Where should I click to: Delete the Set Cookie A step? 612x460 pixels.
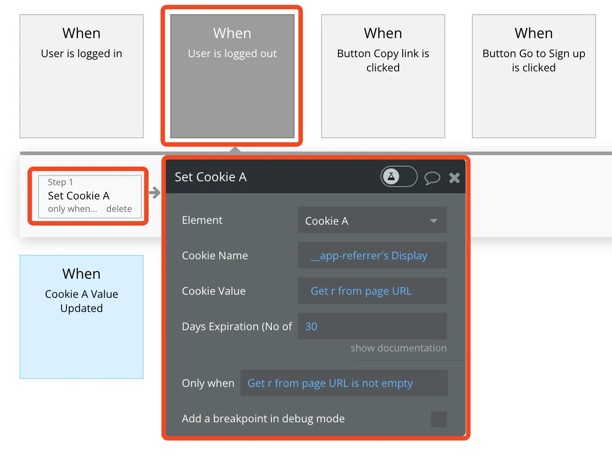click(x=119, y=209)
